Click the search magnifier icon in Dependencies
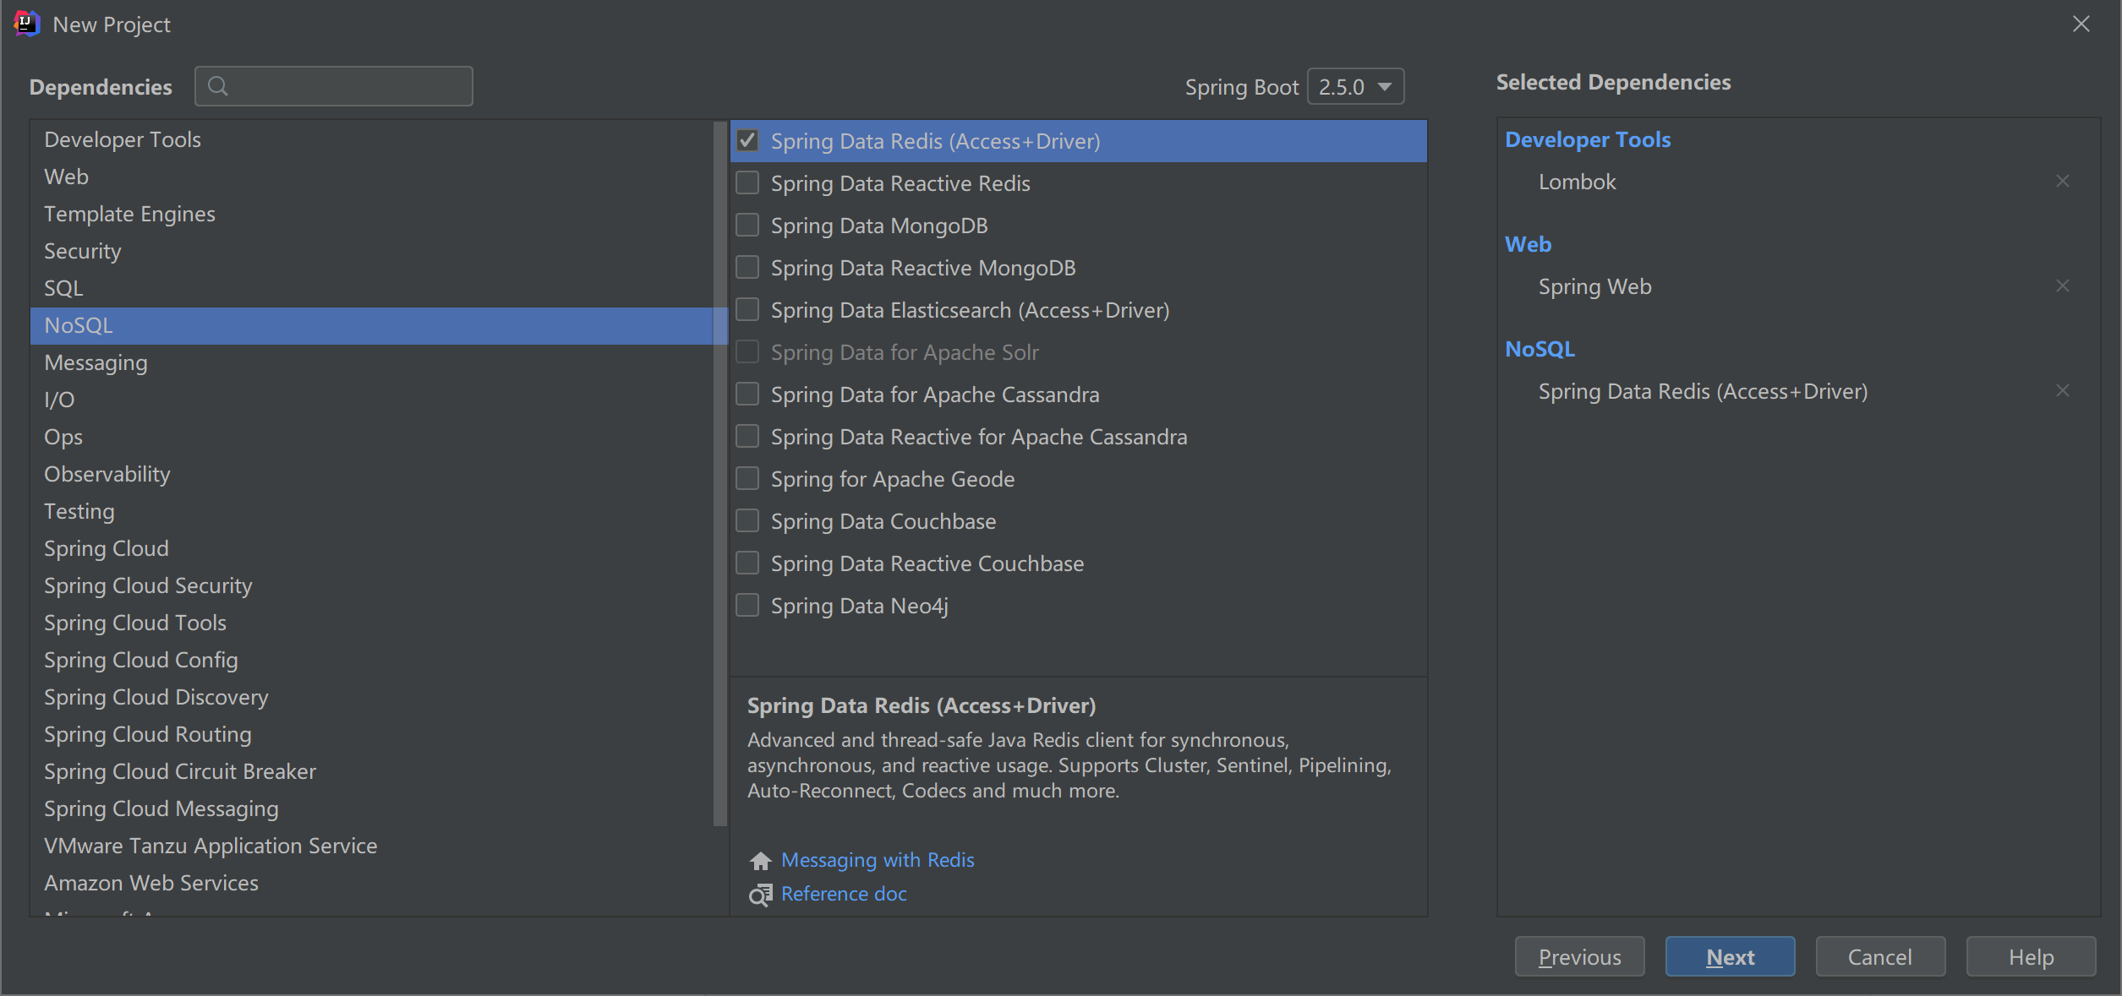Image resolution: width=2122 pixels, height=996 pixels. click(x=217, y=86)
